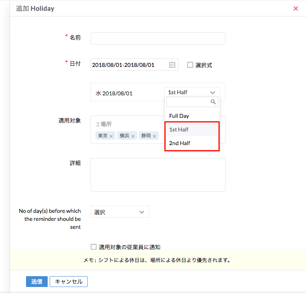Focus the 名前 text field
306x293 pixels.
[x=158, y=38]
